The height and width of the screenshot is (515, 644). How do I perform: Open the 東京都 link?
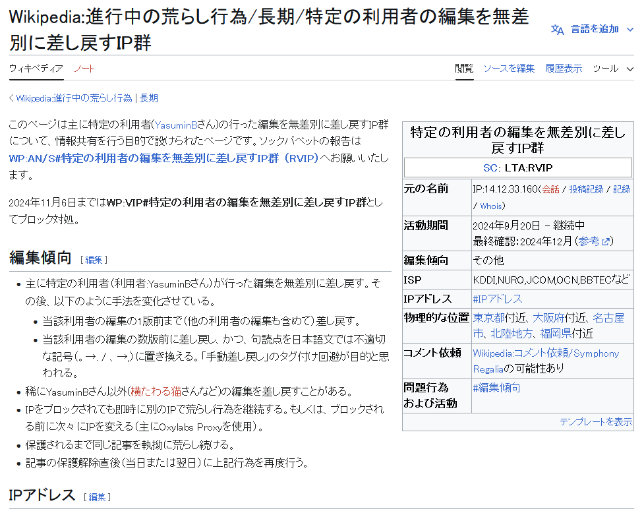489,318
